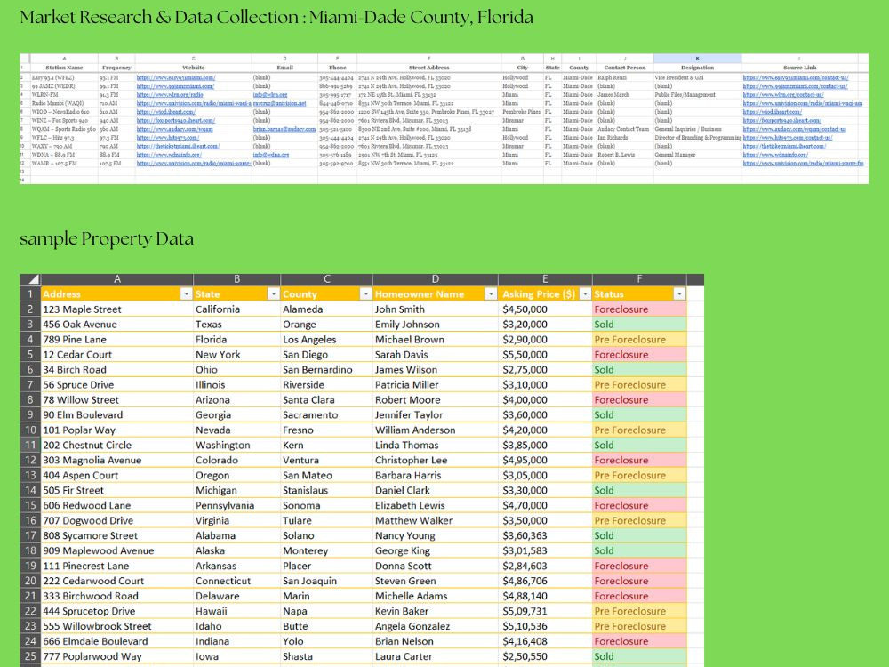The image size is (889, 667).
Task: Select the 'Ralph Renzi' contact person cell
Action: point(625,77)
